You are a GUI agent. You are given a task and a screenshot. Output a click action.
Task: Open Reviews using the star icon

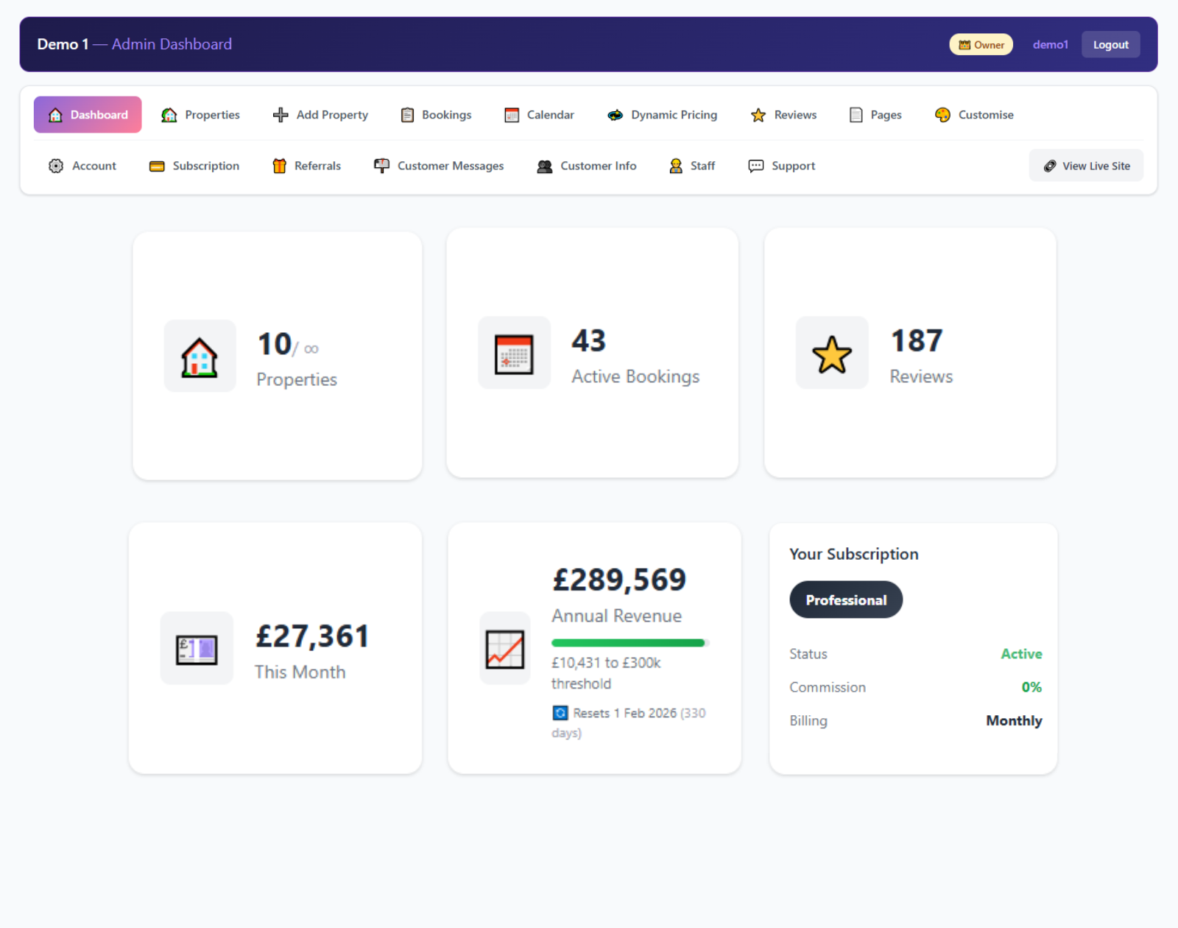click(x=758, y=115)
